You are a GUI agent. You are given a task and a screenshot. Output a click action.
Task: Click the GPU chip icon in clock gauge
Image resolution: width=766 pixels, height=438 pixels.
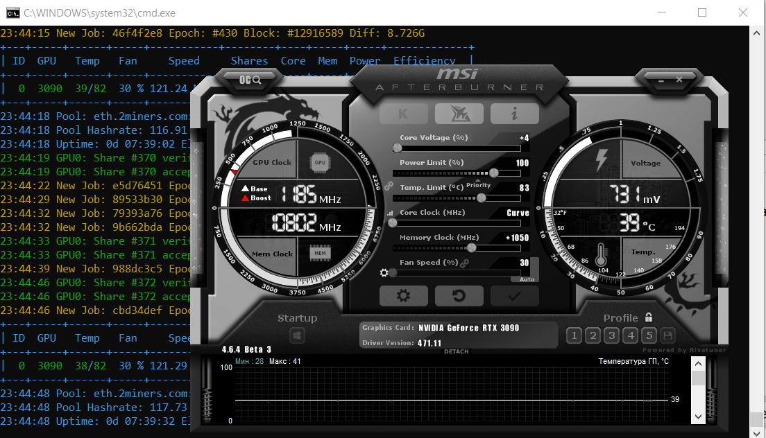click(320, 162)
